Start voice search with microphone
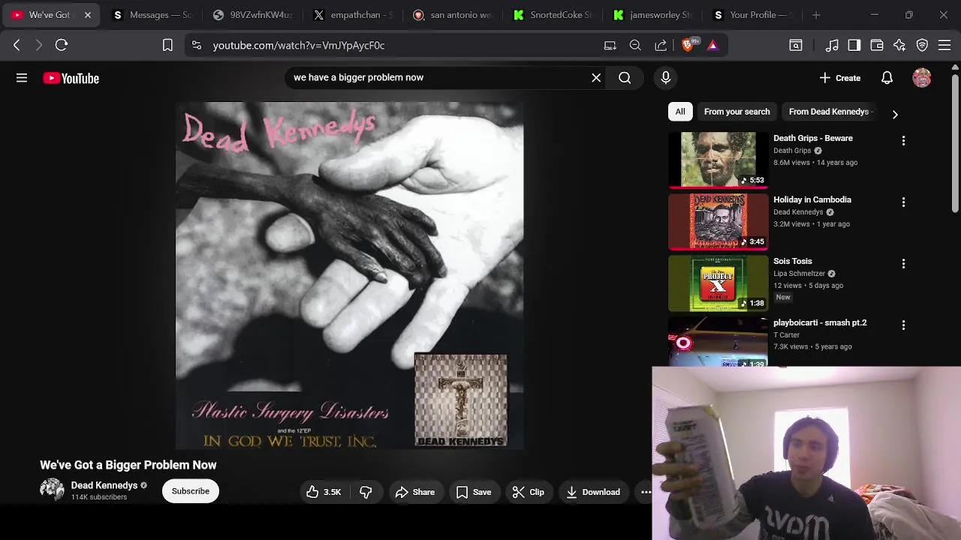The height and width of the screenshot is (540, 961). 665,77
